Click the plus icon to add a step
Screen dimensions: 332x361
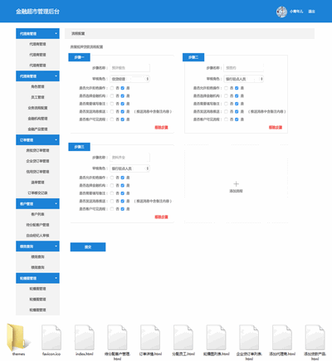pyautogui.click(x=236, y=184)
